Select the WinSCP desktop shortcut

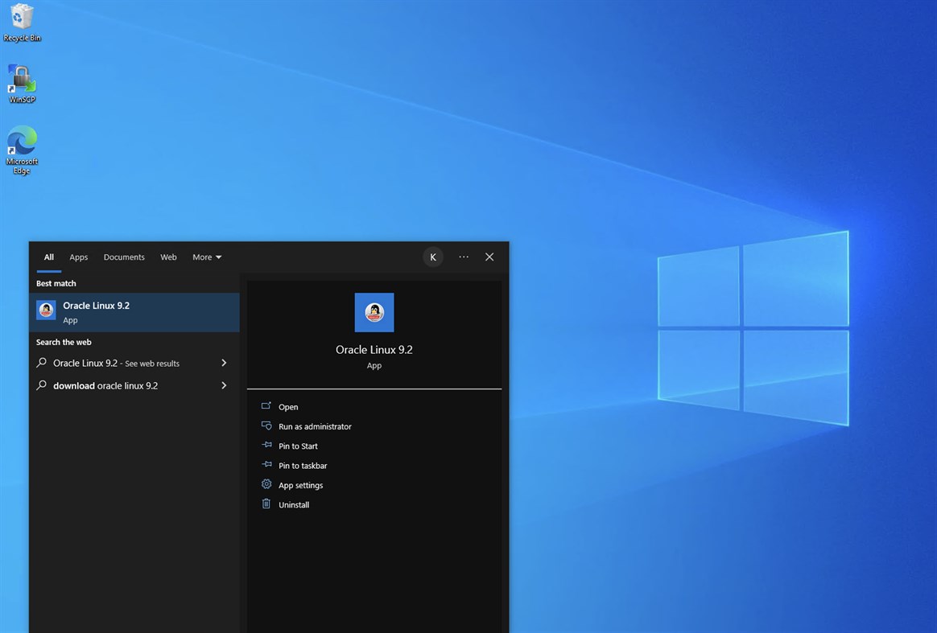tap(22, 84)
